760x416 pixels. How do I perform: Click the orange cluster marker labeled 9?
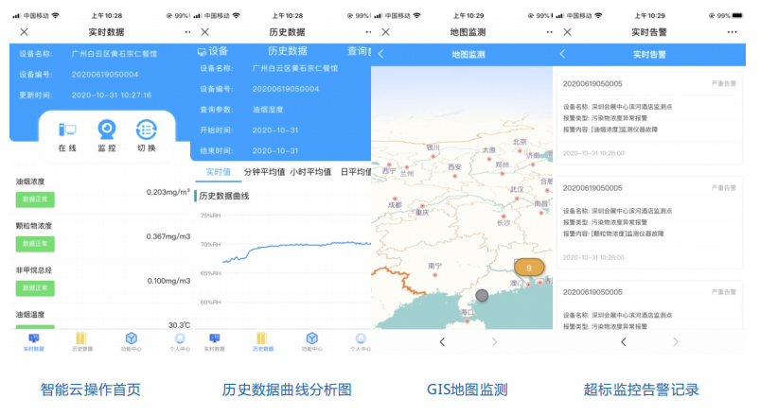(528, 268)
